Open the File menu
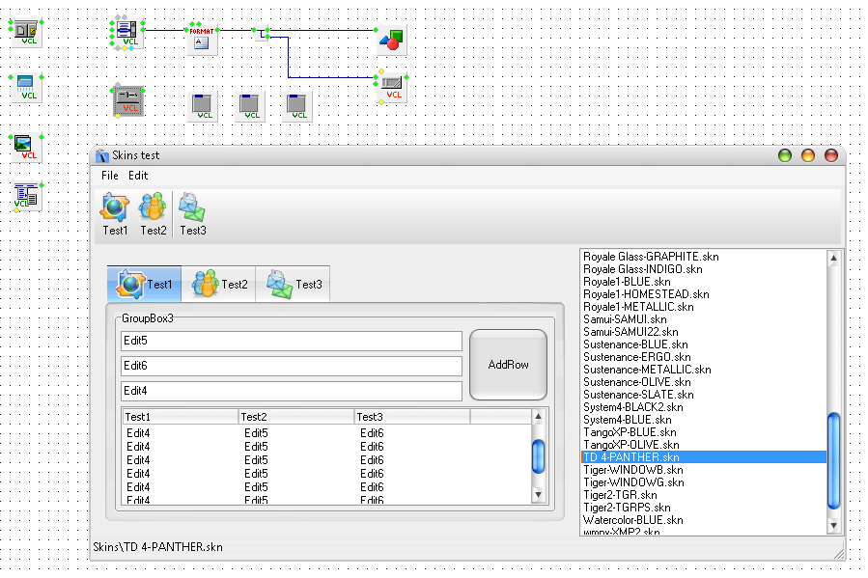This screenshot has height=578, width=868. pyautogui.click(x=109, y=176)
